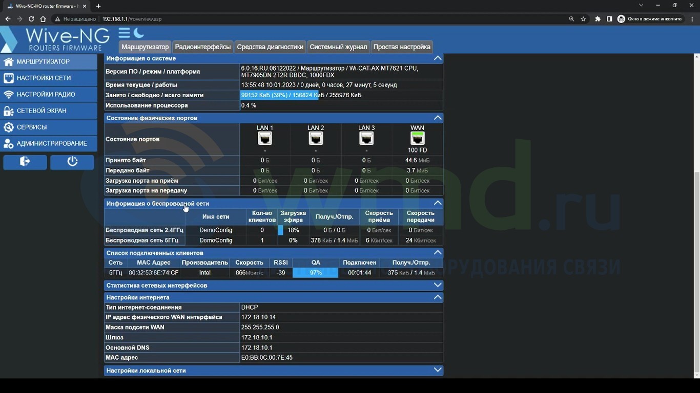
Task: Click the browser side panel icon
Action: point(609,19)
